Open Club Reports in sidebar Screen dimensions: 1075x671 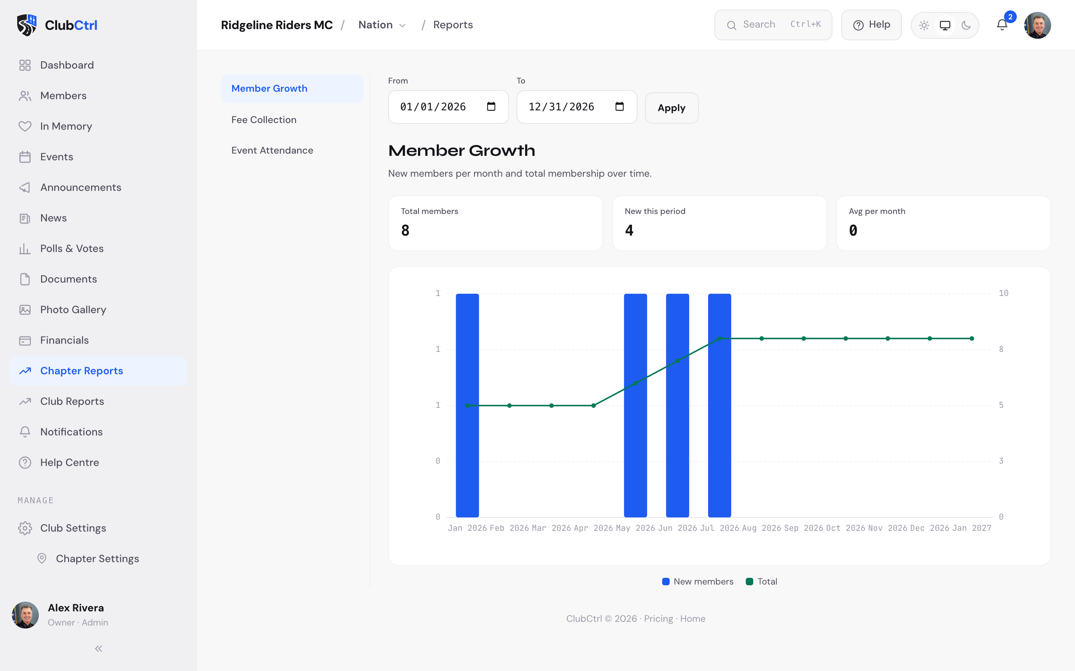coord(98,401)
